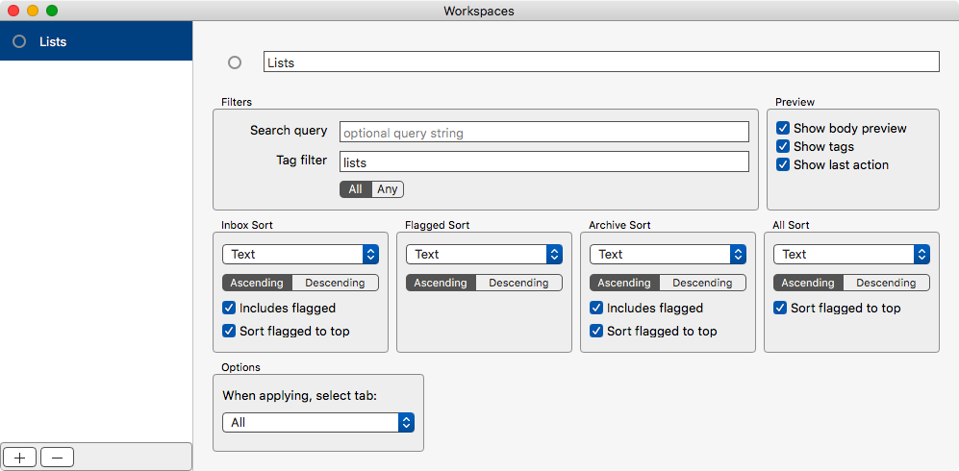Expand the Archive Sort field dropdown
Image resolution: width=959 pixels, height=471 pixels.
coord(668,254)
